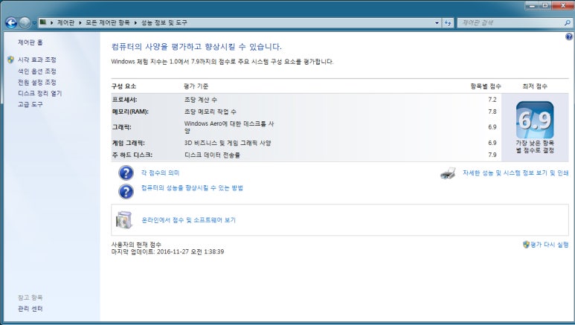Image resolution: width=575 pixels, height=325 pixels.
Task: Click the 항목별 점수 column header
Action: 486,86
